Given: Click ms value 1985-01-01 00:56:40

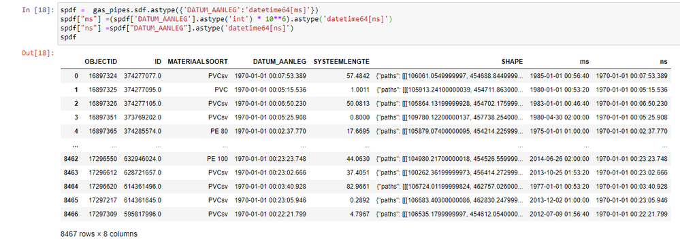Looking at the screenshot, I should (560, 76).
